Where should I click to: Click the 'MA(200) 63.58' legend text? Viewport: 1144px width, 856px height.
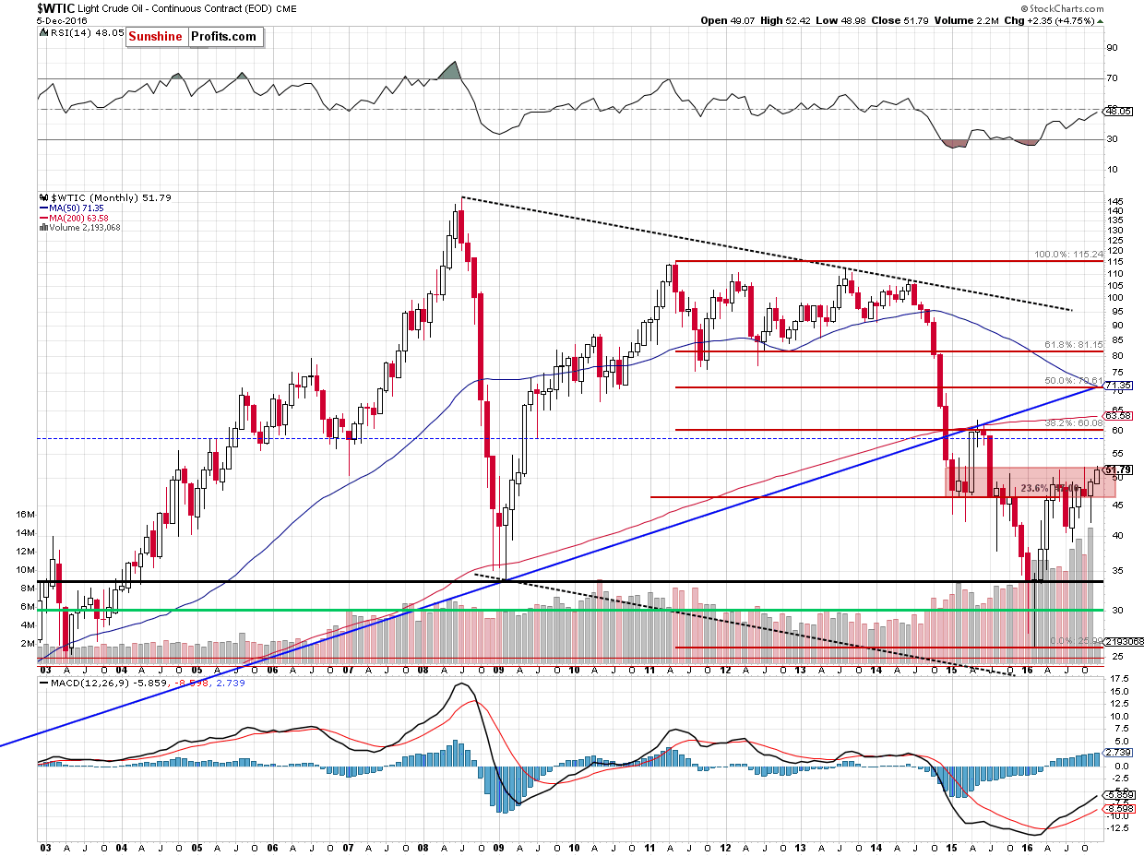point(79,218)
